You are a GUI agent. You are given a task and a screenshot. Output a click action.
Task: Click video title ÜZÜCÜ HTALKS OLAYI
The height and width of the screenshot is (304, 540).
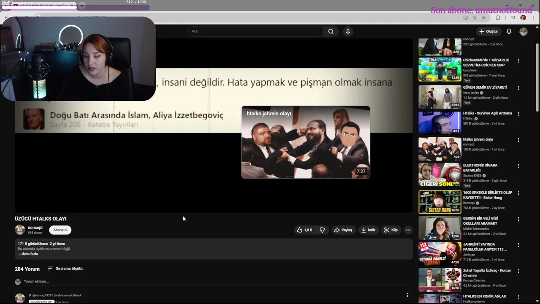[x=40, y=219]
